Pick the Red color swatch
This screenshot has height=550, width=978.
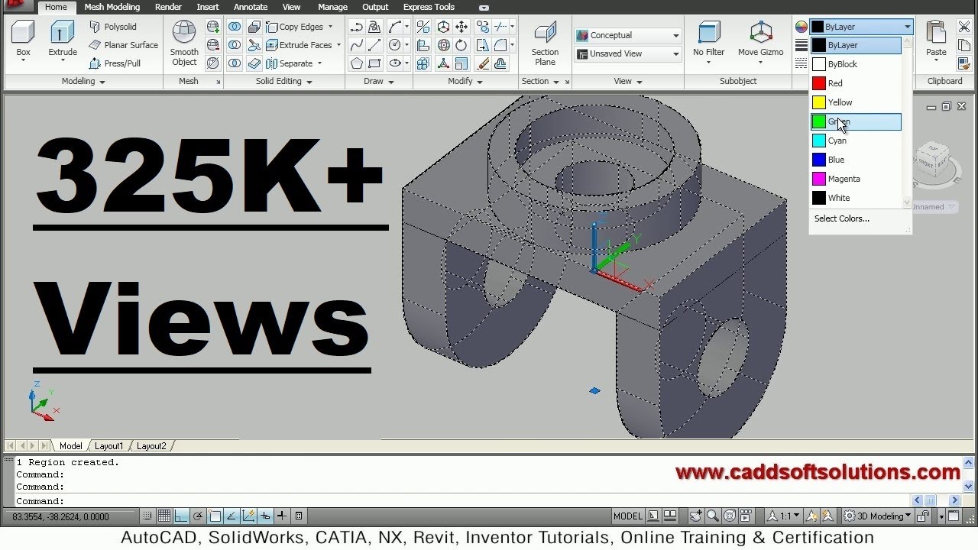818,83
